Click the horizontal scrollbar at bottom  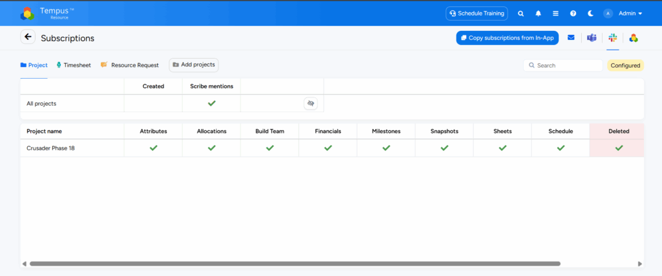click(294, 264)
